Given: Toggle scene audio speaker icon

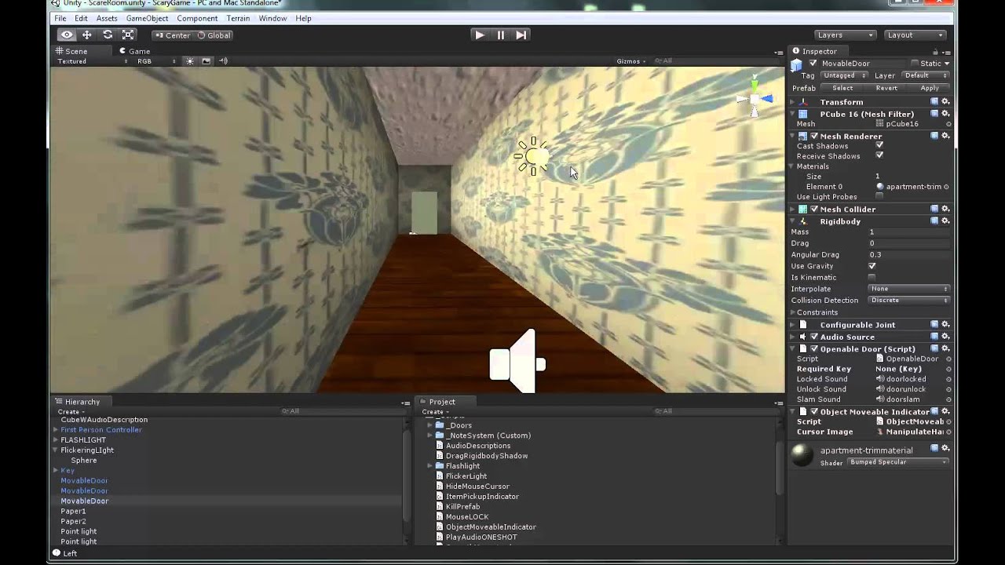Looking at the screenshot, I should click(223, 61).
